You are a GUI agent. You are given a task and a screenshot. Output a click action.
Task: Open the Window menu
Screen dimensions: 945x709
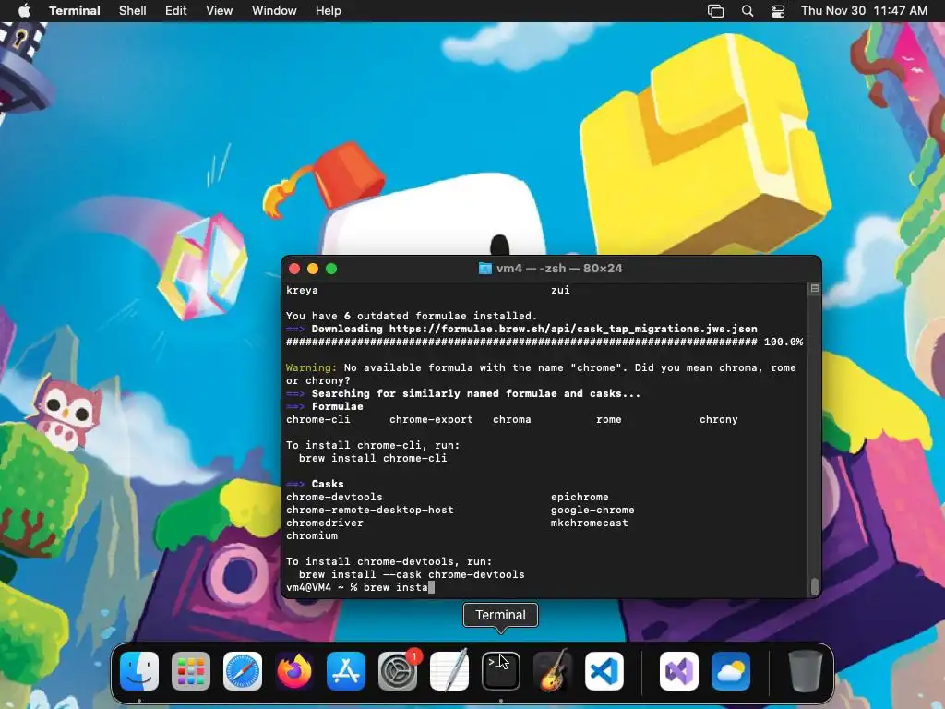point(274,11)
